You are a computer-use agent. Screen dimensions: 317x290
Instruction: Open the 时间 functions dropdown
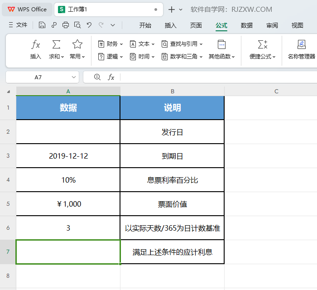point(142,57)
